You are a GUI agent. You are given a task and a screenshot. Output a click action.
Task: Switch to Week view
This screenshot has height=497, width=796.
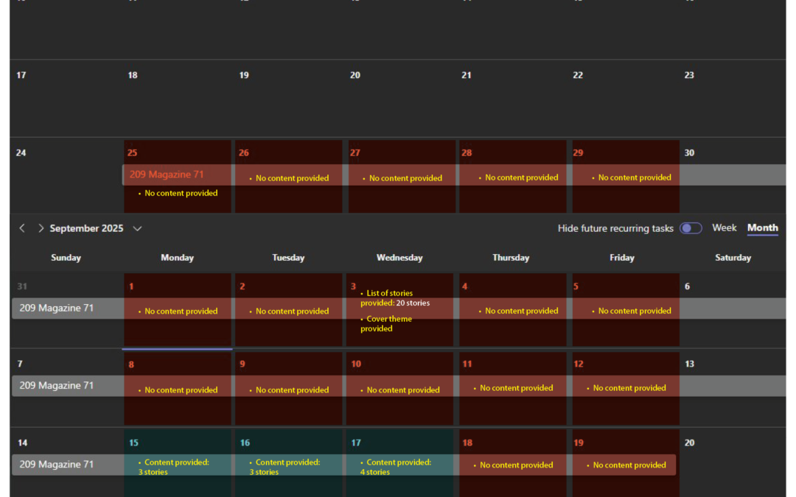click(x=724, y=228)
